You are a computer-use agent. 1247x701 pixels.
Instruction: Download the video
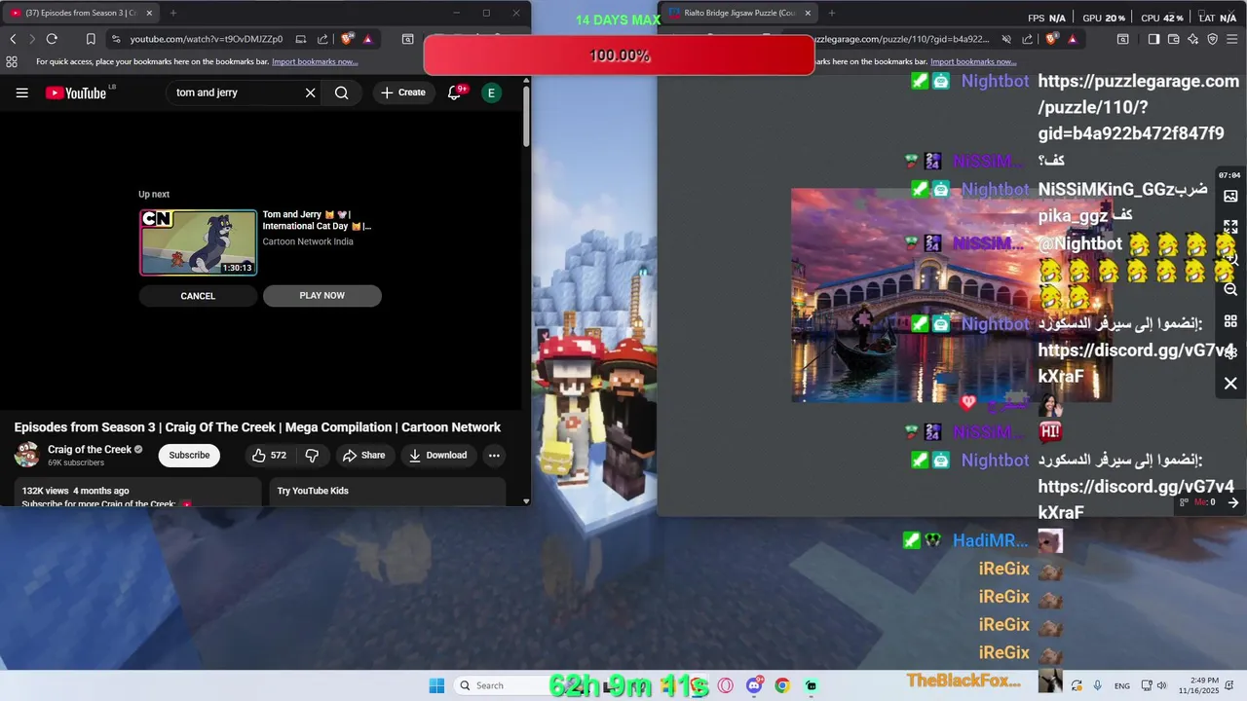point(437,455)
